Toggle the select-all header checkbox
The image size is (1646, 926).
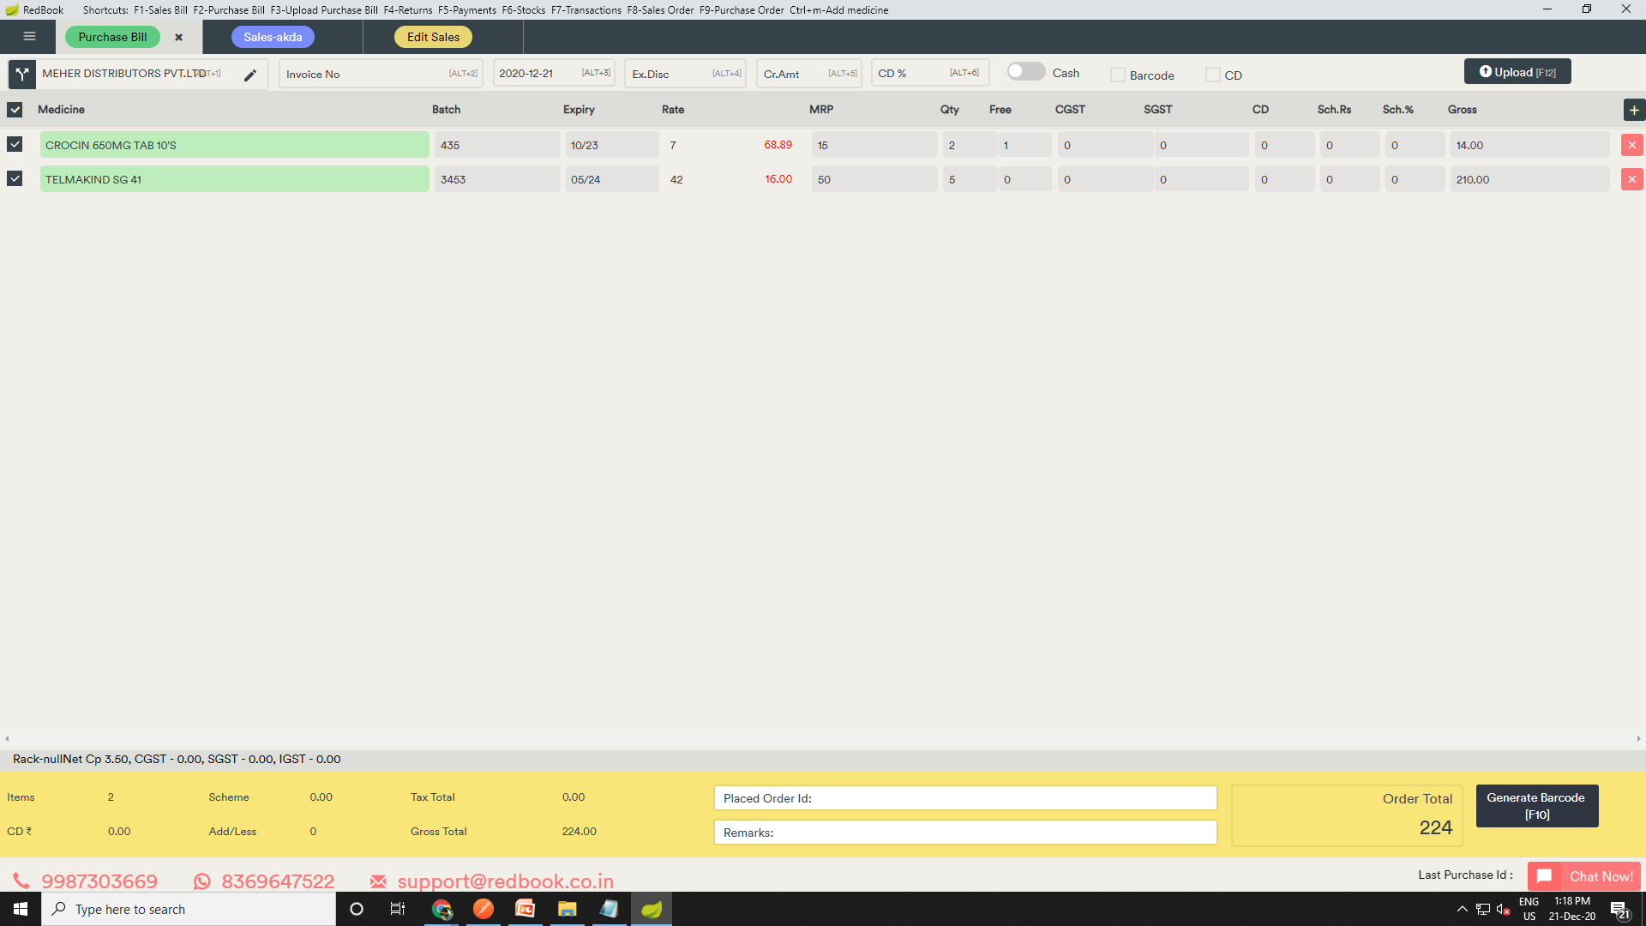click(x=15, y=110)
